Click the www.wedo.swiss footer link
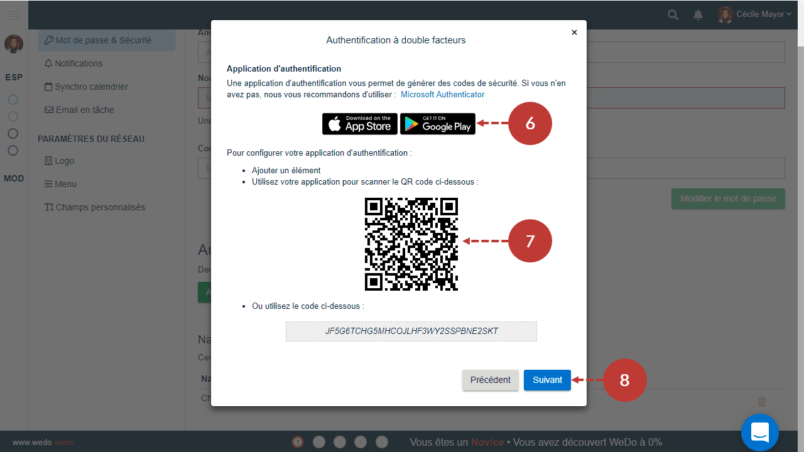 [43, 442]
